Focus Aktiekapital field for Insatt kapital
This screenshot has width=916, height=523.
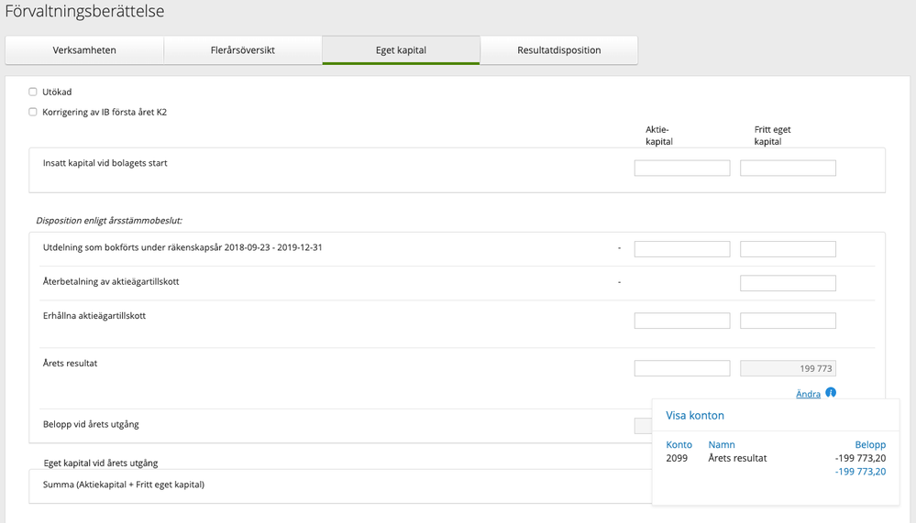(x=682, y=169)
